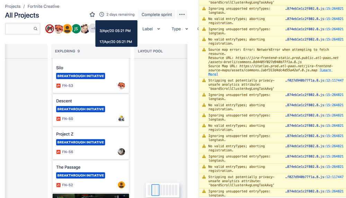Filter by the green JS avatar
Screen dimensions: 346x198
(76, 29)
